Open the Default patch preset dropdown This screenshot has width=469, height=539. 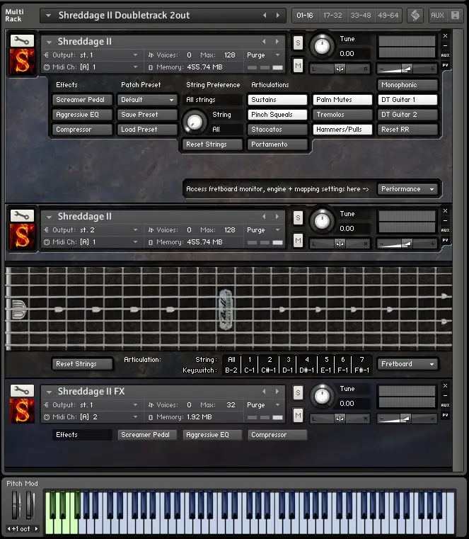pos(147,100)
